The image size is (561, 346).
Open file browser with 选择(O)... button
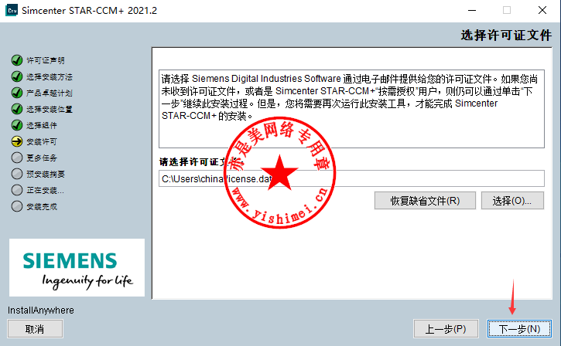(x=512, y=201)
